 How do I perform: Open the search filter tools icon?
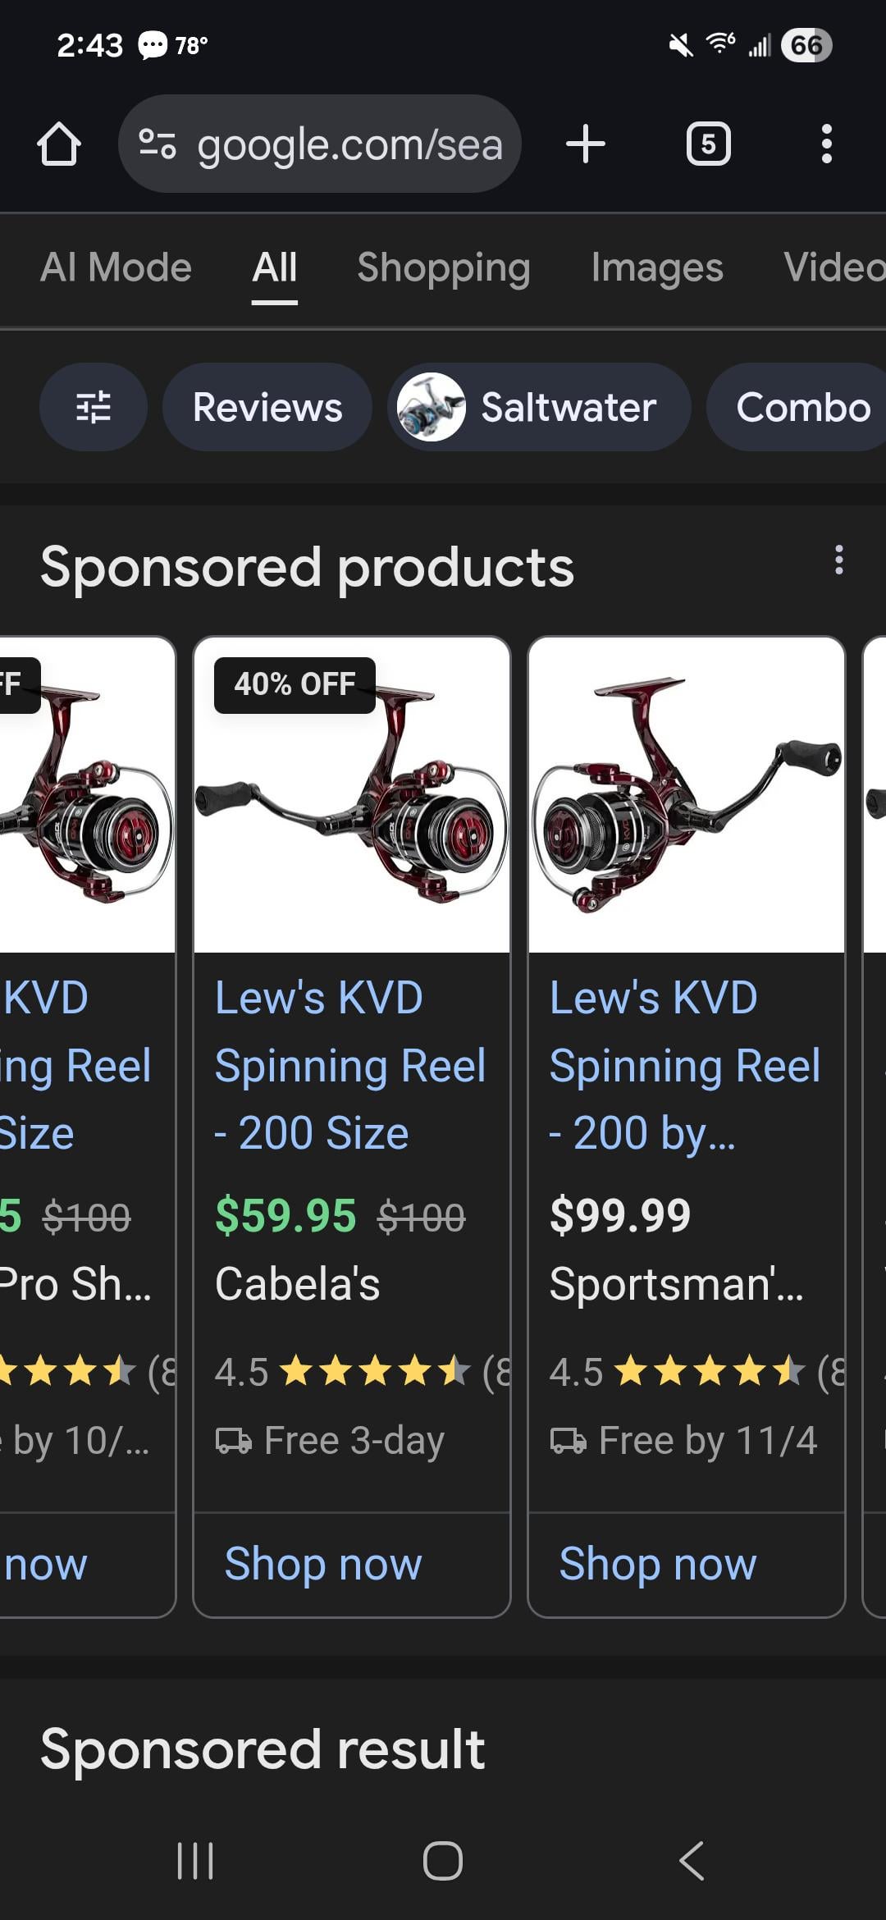click(94, 407)
